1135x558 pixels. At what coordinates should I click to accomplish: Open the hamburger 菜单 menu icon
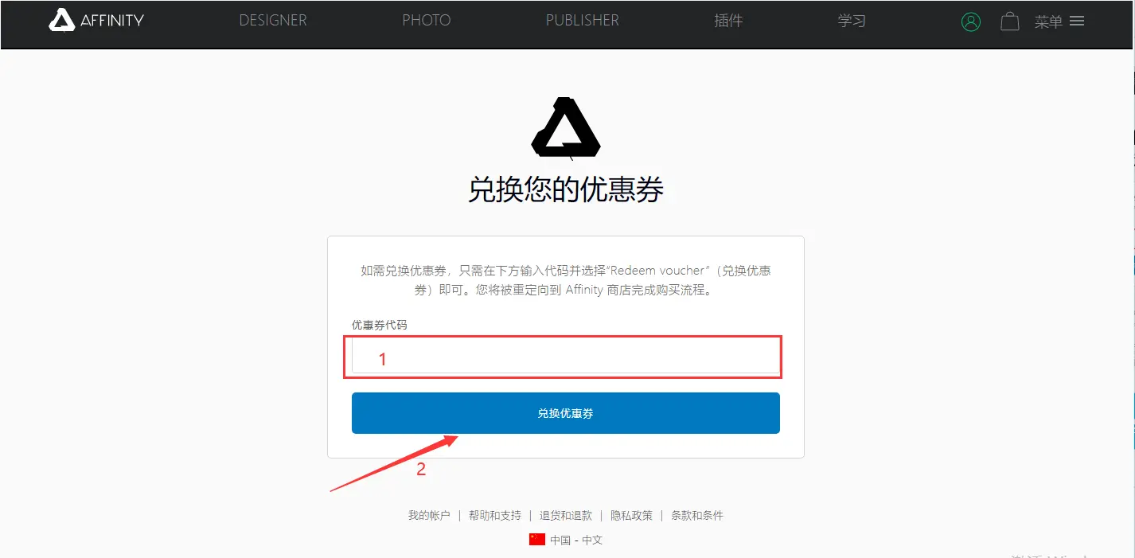pyautogui.click(x=1077, y=21)
